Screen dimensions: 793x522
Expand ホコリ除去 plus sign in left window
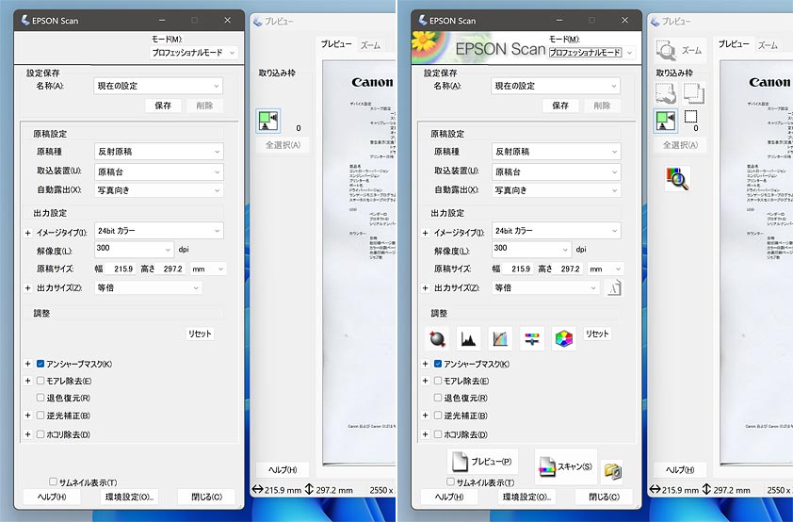point(28,434)
